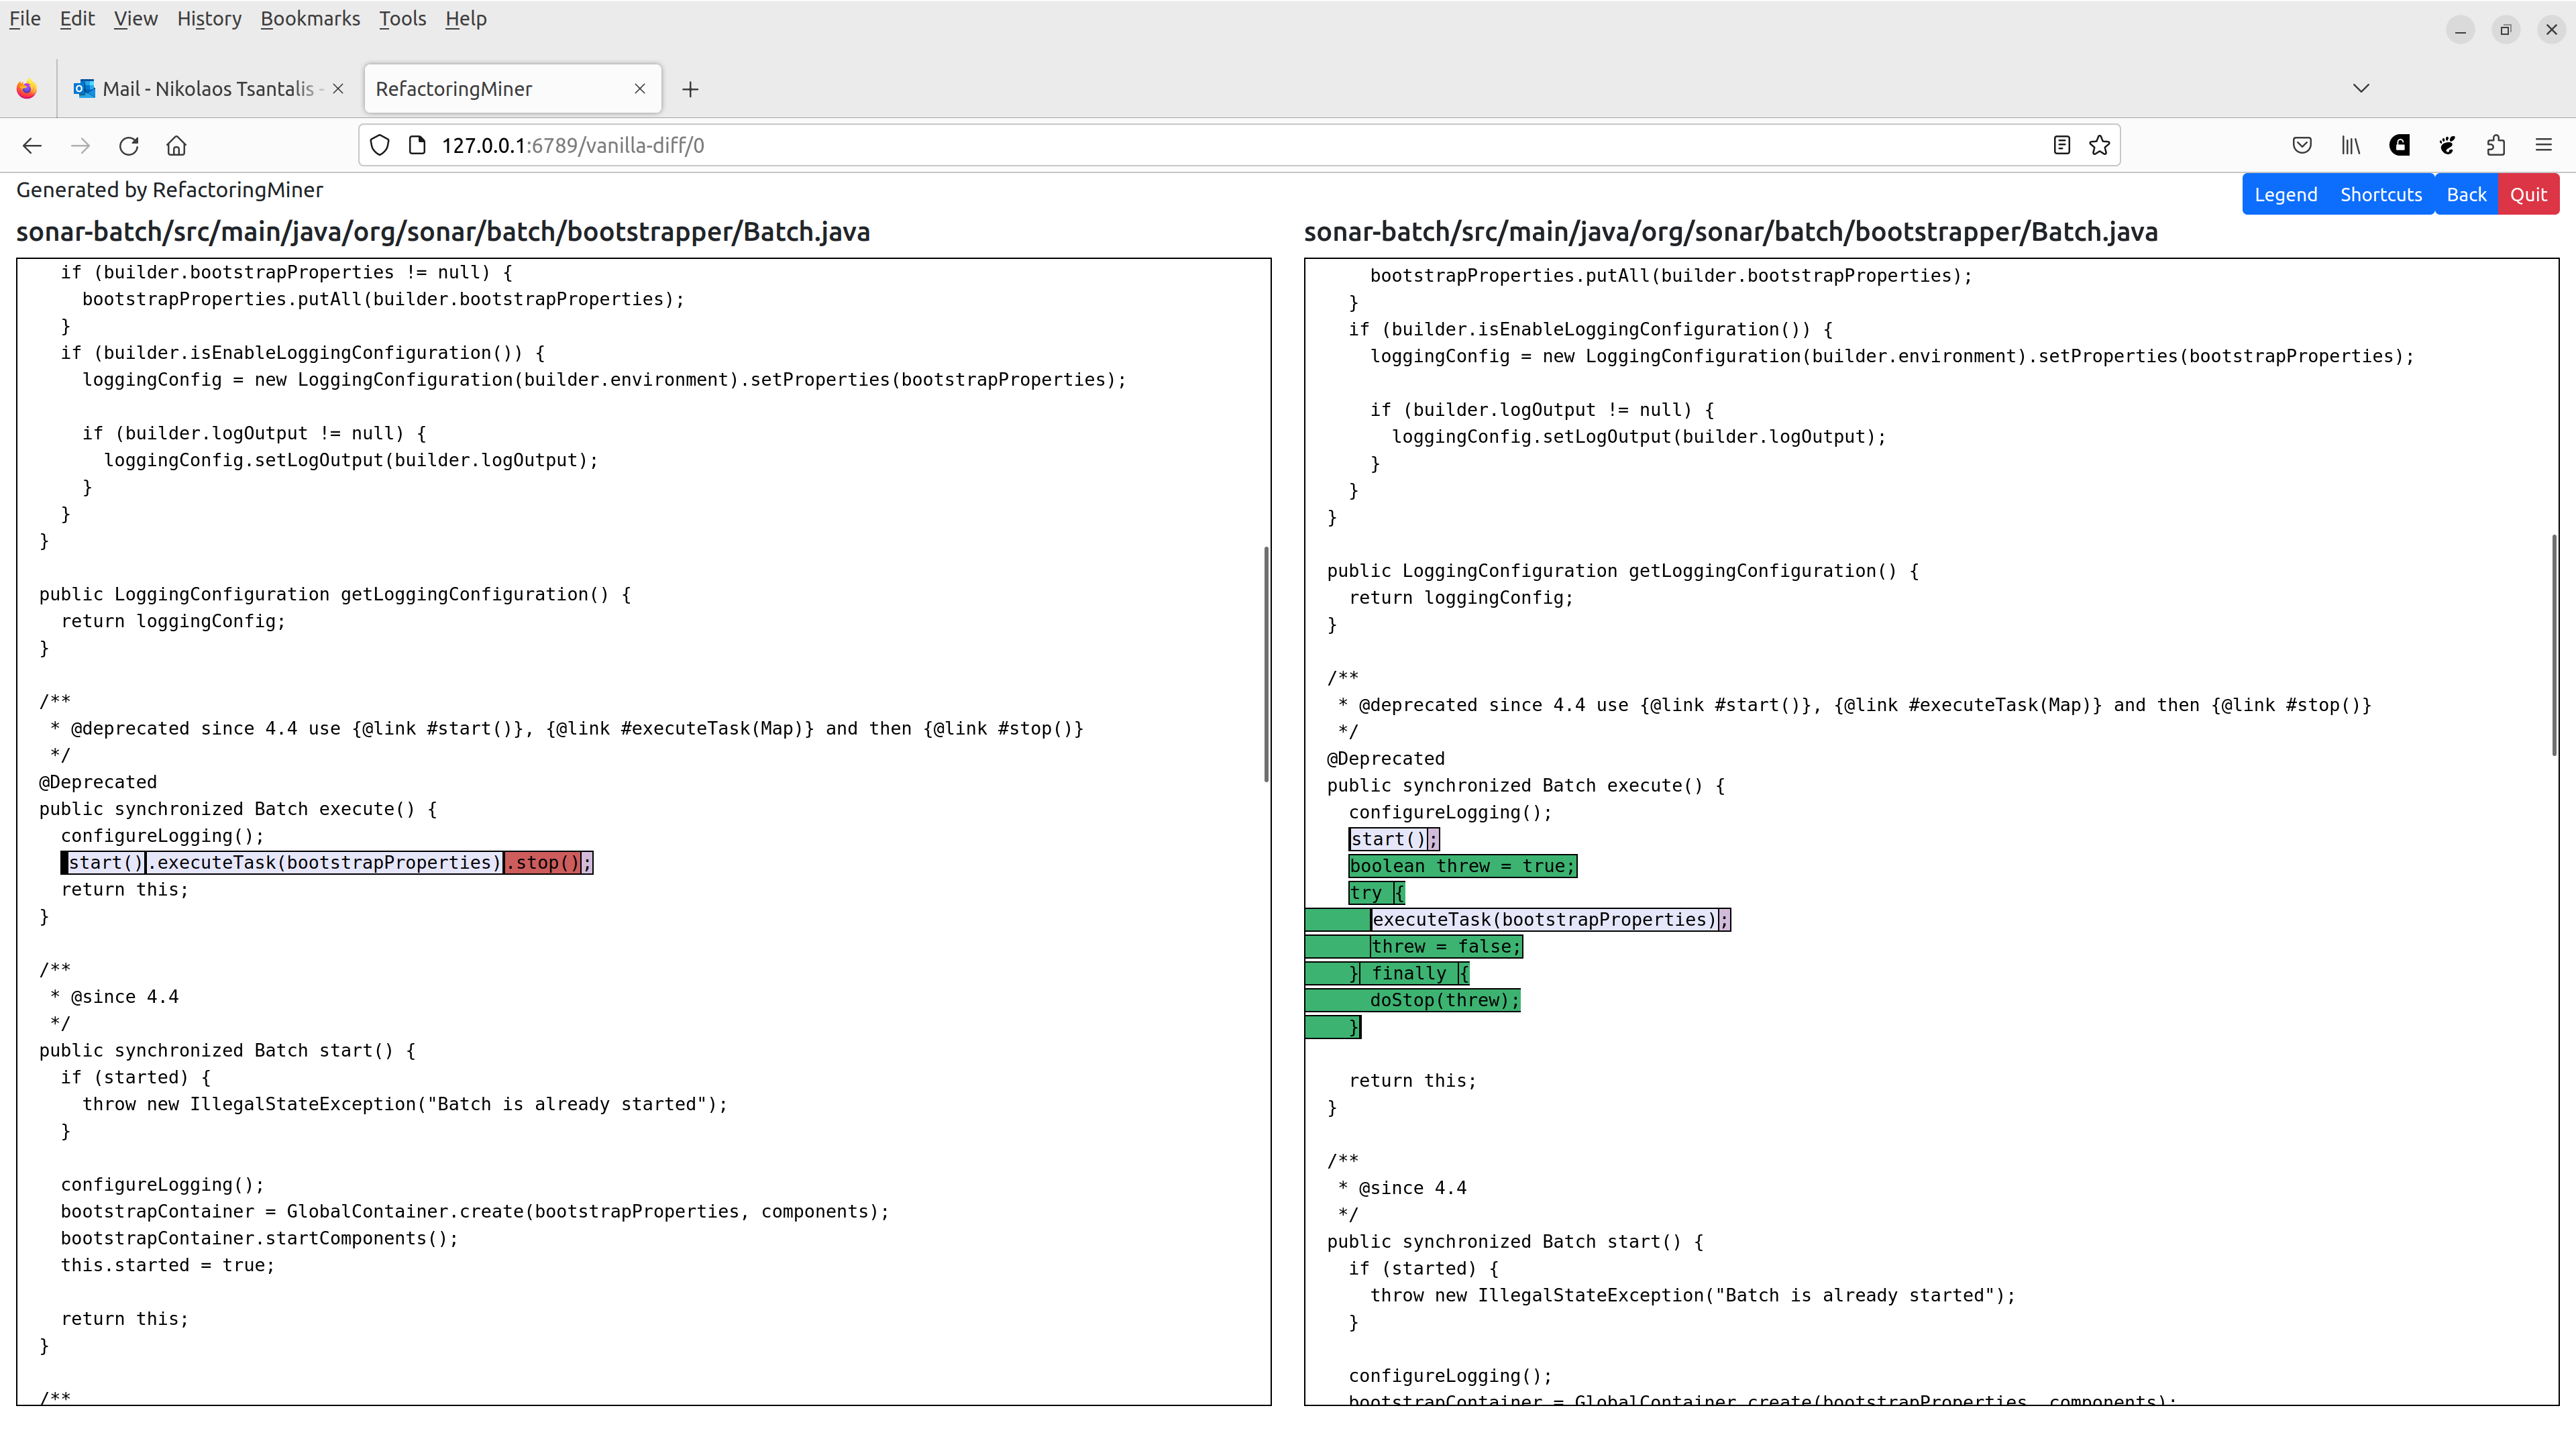Open the Bookmarks menu

tap(310, 18)
